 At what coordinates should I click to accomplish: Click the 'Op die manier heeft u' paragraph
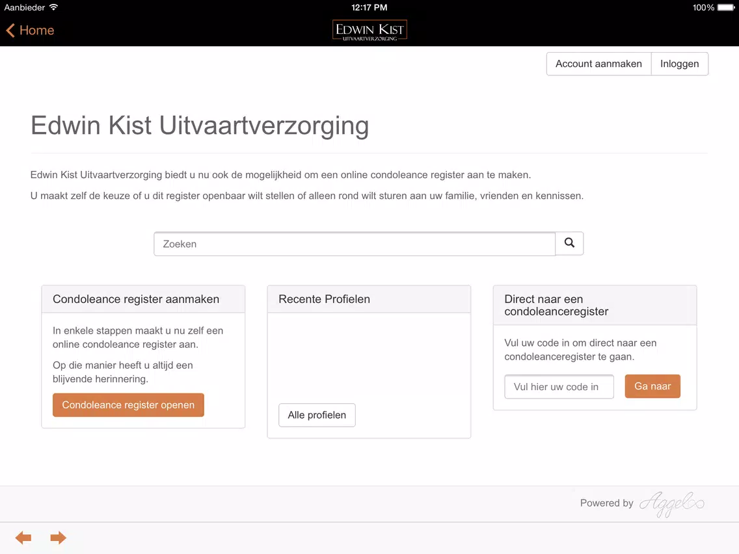pyautogui.click(x=122, y=372)
